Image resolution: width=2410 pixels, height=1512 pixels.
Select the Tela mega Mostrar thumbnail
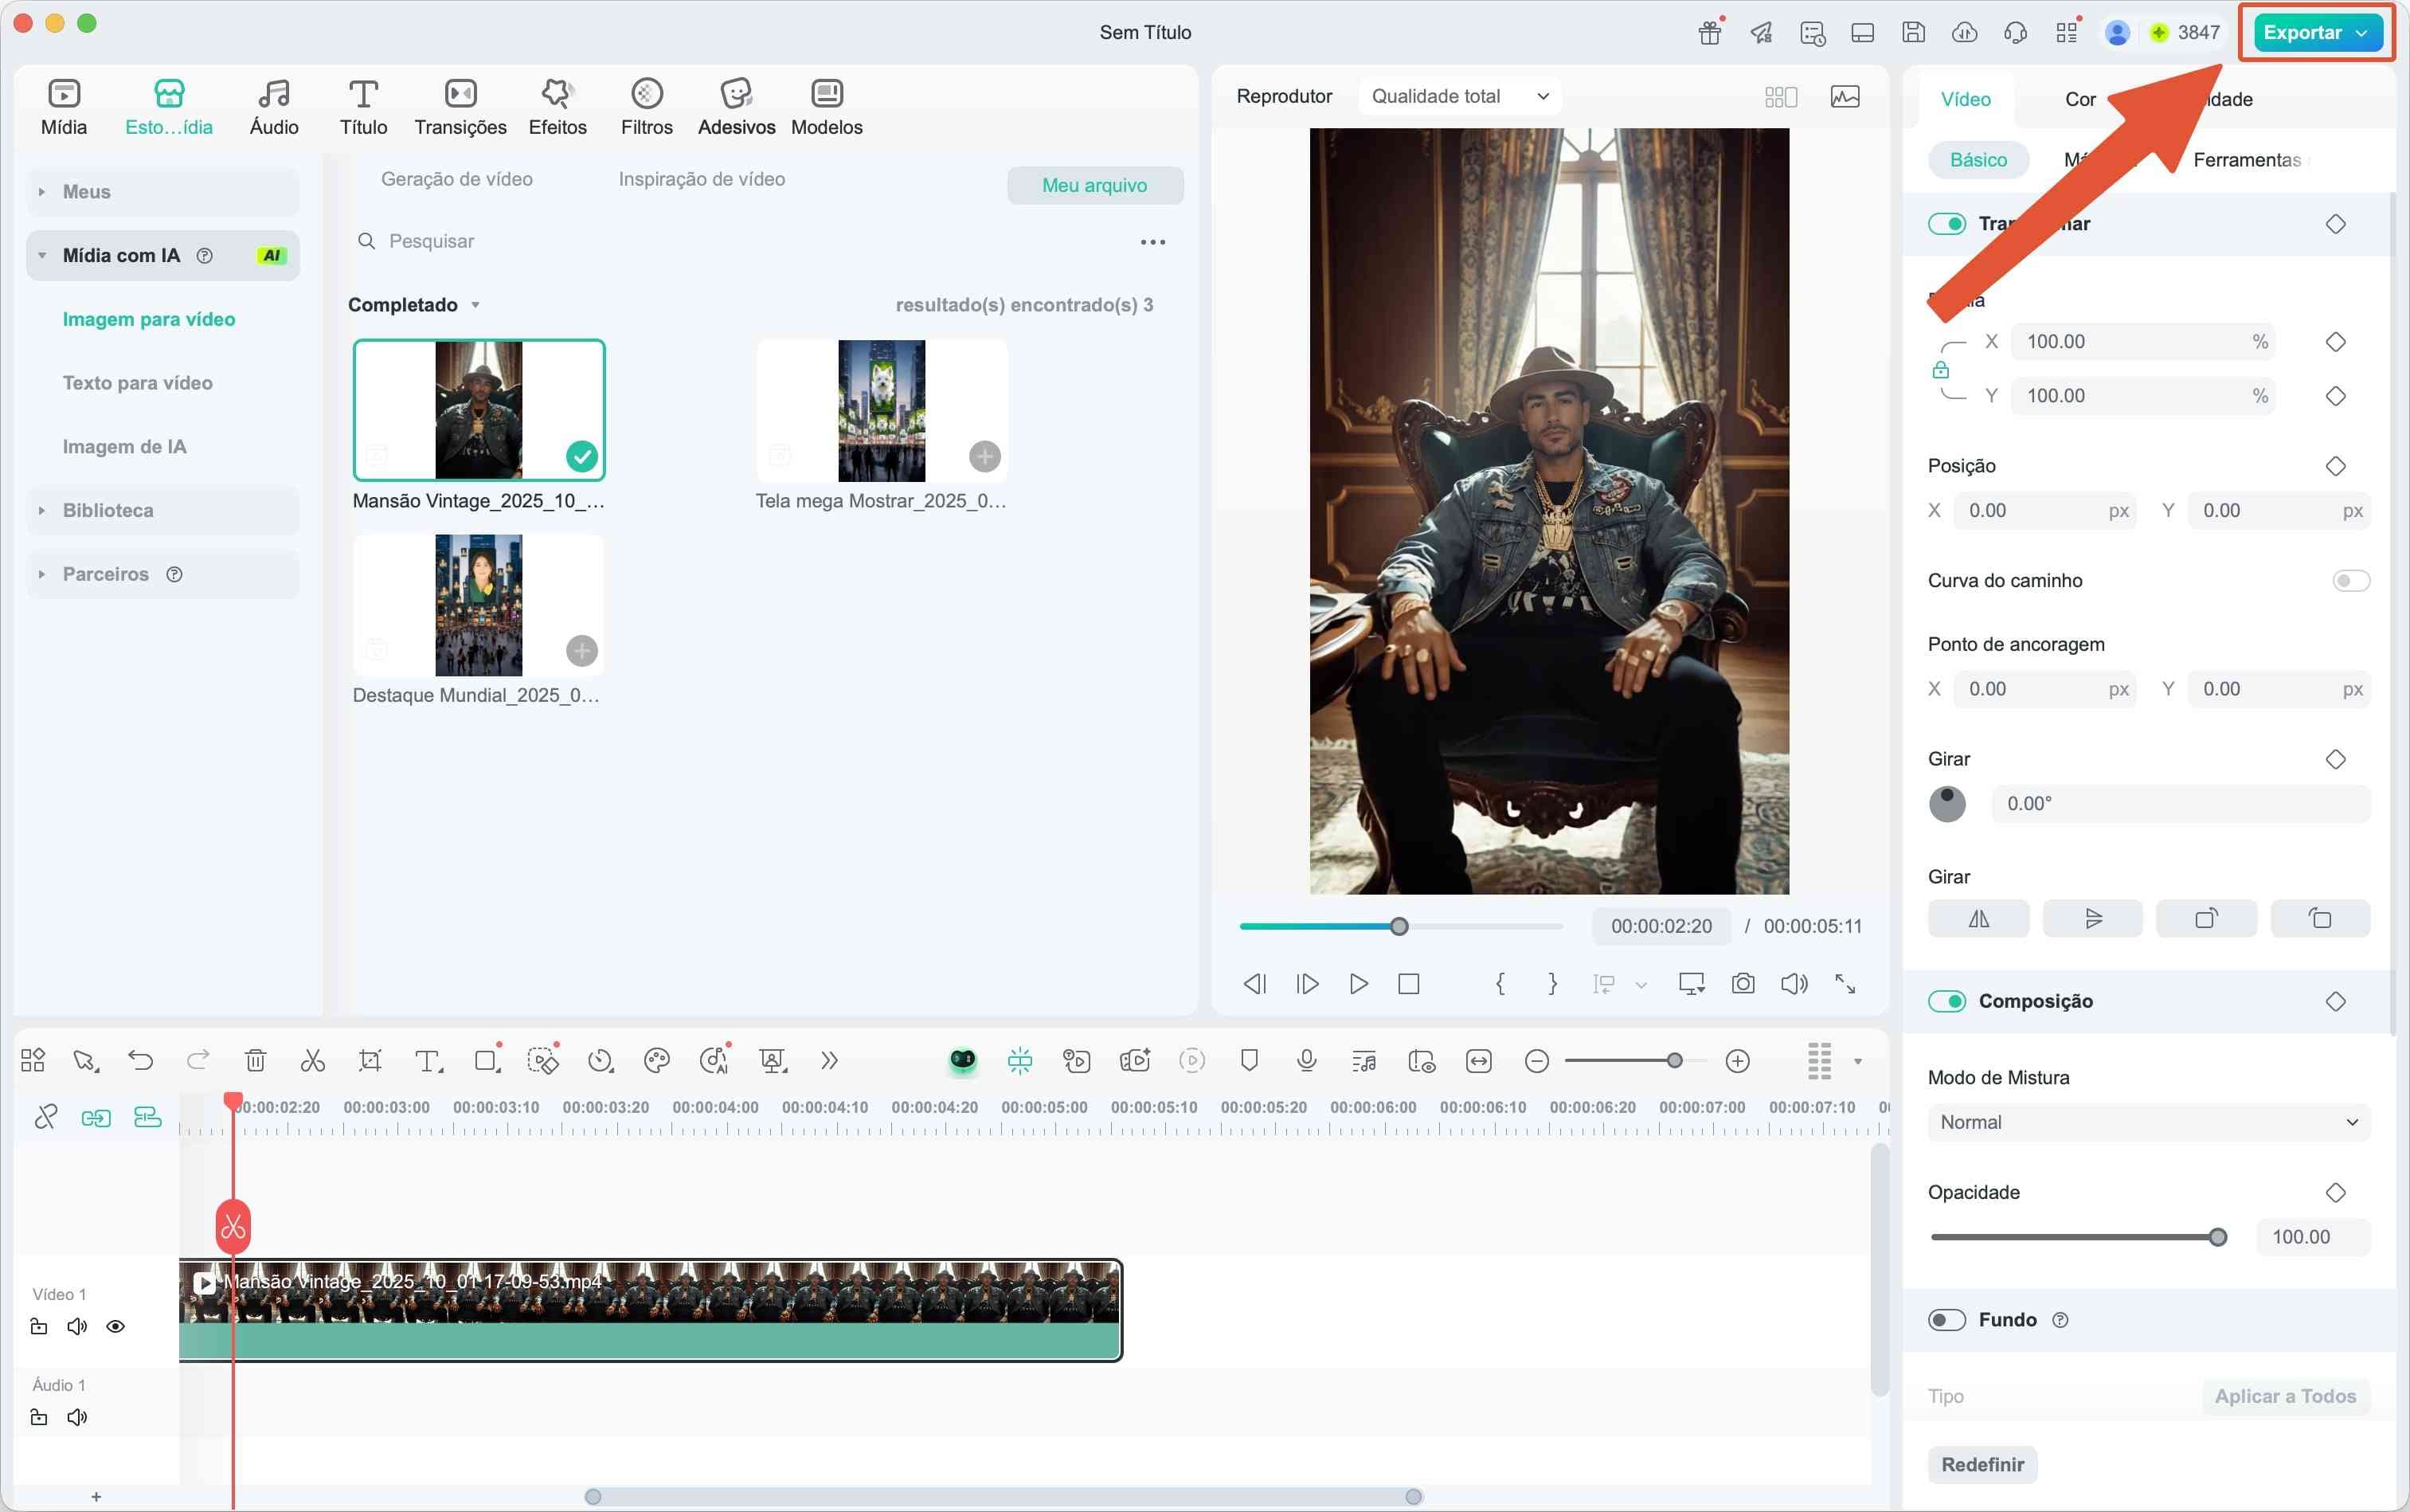coord(881,410)
